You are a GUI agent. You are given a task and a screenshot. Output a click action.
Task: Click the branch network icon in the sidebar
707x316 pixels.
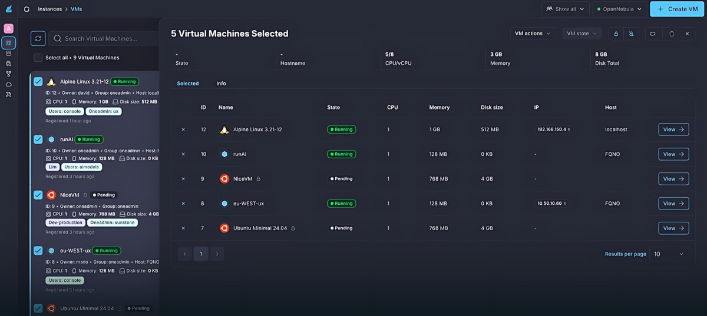pos(8,74)
